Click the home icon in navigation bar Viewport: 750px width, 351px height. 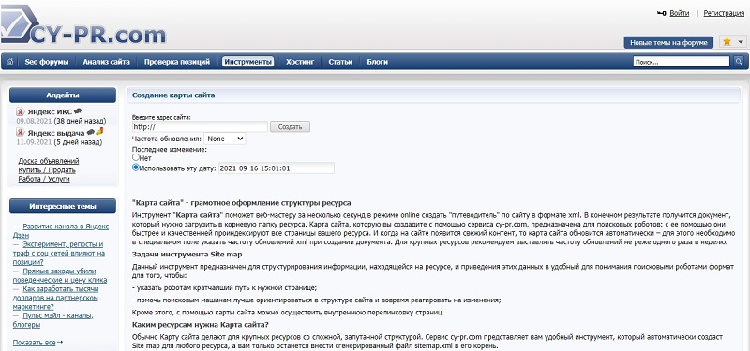(x=9, y=62)
